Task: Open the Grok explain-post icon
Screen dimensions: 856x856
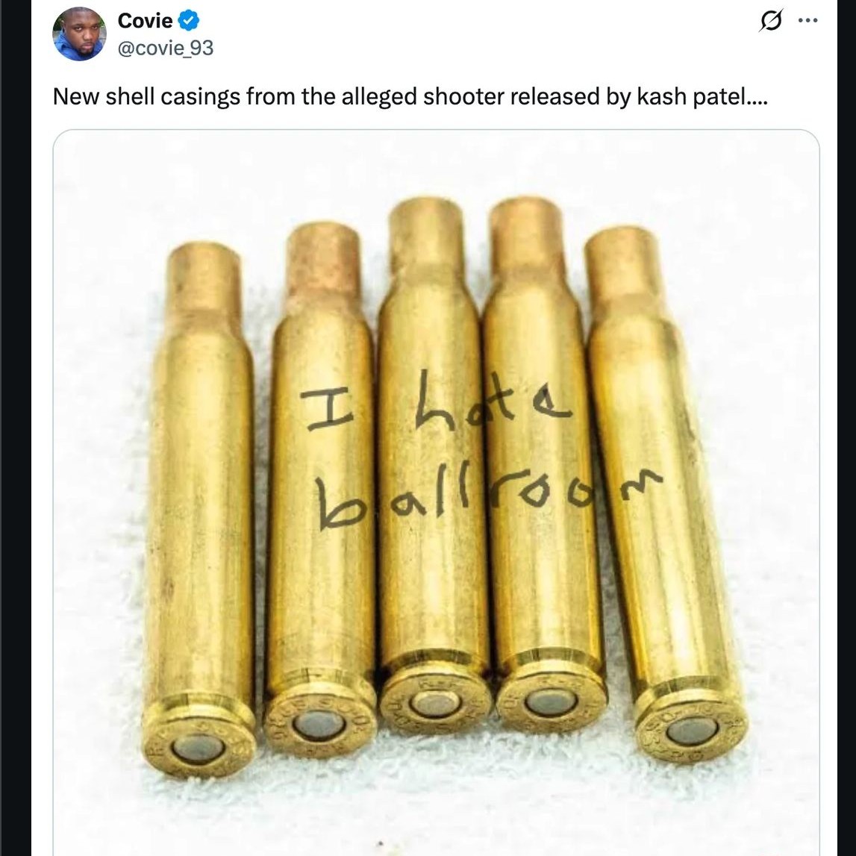Action: tap(770, 21)
